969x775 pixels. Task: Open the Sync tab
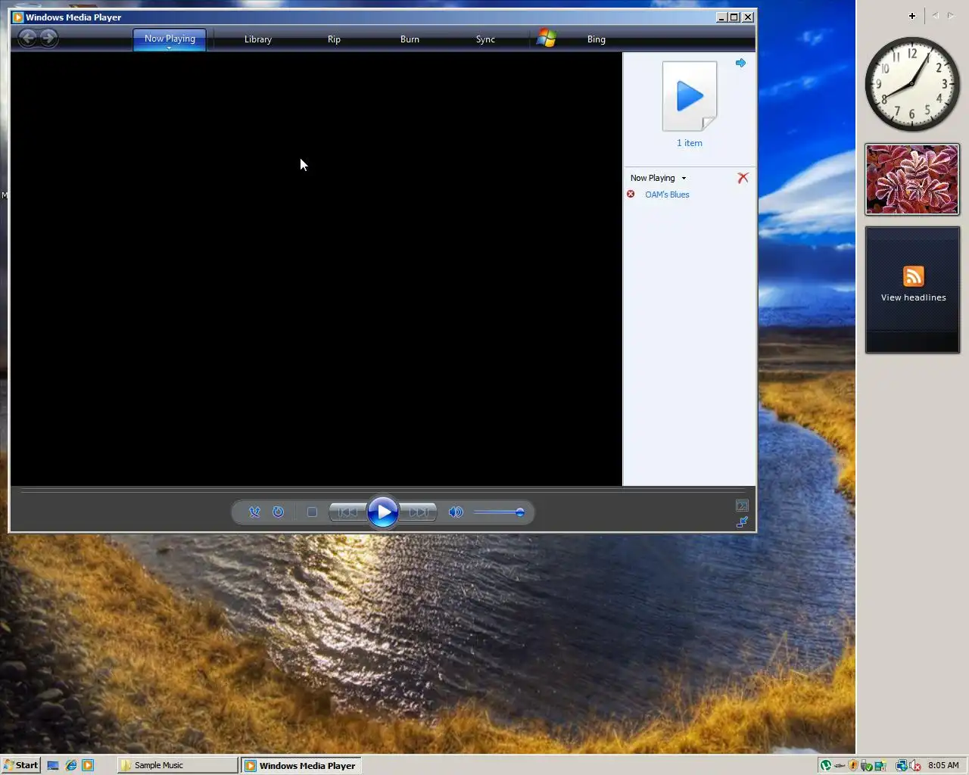tap(485, 39)
